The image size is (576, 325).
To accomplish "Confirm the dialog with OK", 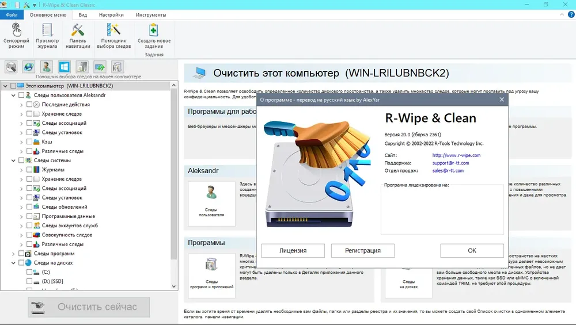I will (x=472, y=251).
